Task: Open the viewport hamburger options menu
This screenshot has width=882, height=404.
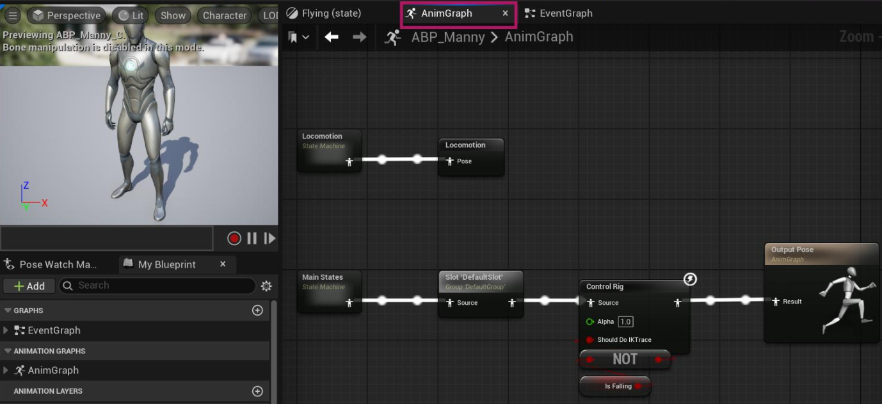Action: click(13, 15)
